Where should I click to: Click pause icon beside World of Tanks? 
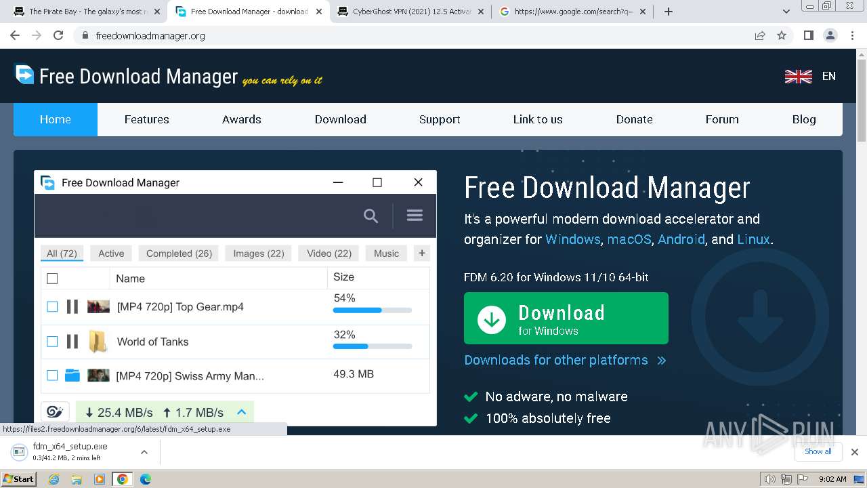point(72,342)
